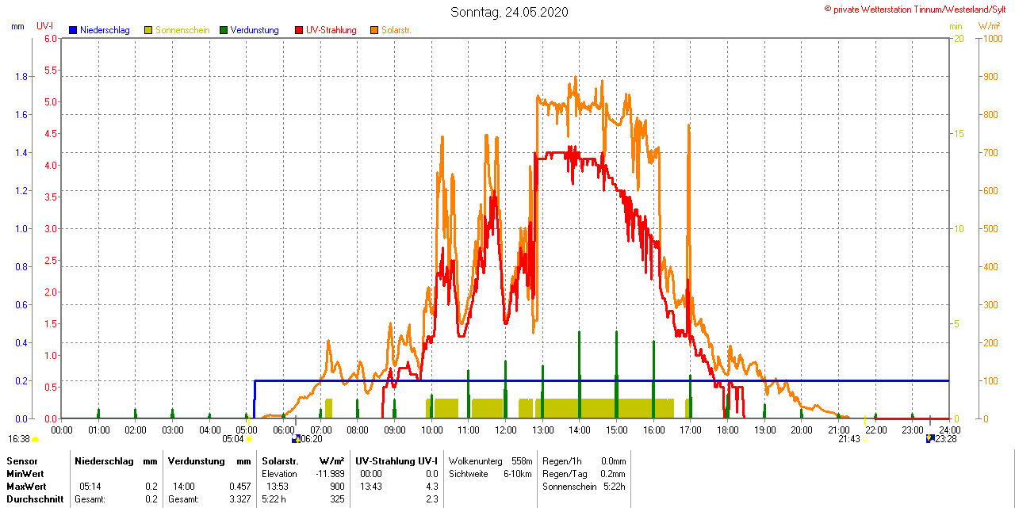Select the Sonnenschein legend label
The height and width of the screenshot is (508, 1015).
(x=182, y=30)
